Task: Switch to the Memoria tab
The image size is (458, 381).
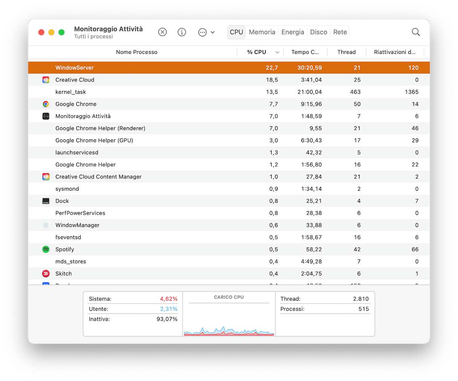Action: (262, 32)
